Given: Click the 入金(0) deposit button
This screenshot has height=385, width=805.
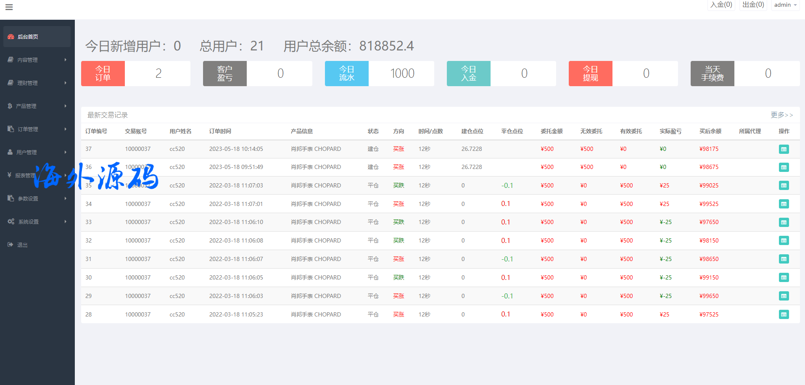Looking at the screenshot, I should point(721,5).
